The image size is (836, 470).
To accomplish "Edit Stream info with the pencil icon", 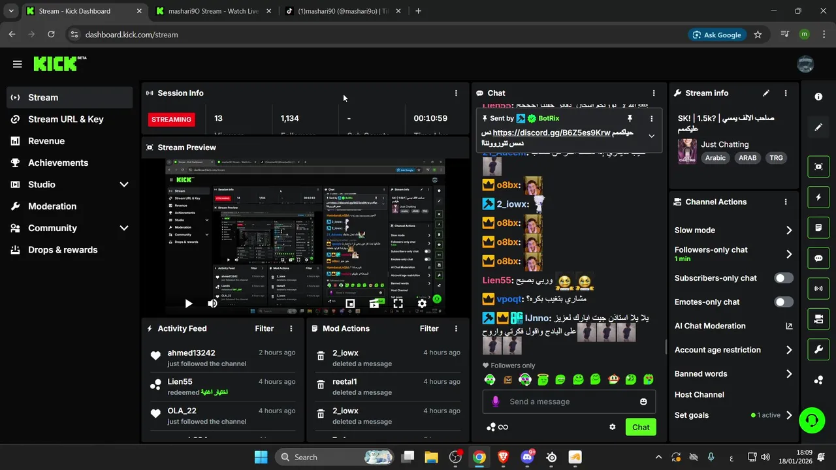I will pos(766,93).
